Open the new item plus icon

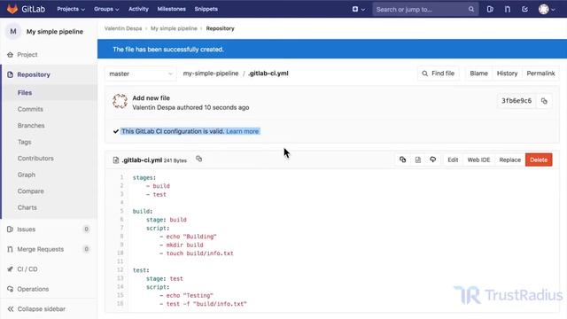pyautogui.click(x=355, y=9)
